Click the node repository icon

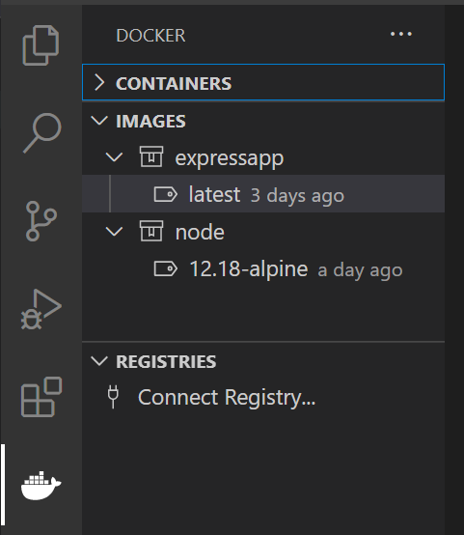(x=151, y=231)
